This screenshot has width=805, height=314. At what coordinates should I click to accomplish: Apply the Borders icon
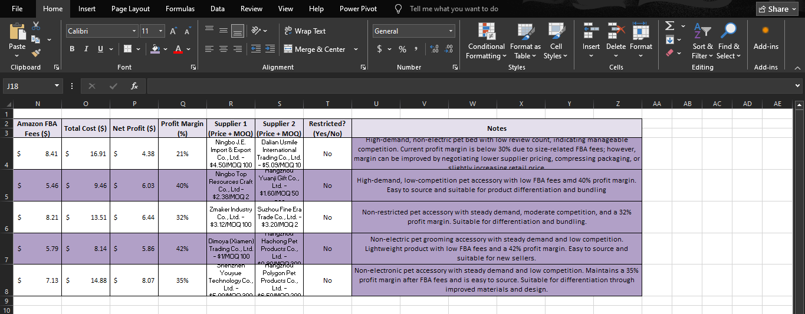(x=127, y=49)
